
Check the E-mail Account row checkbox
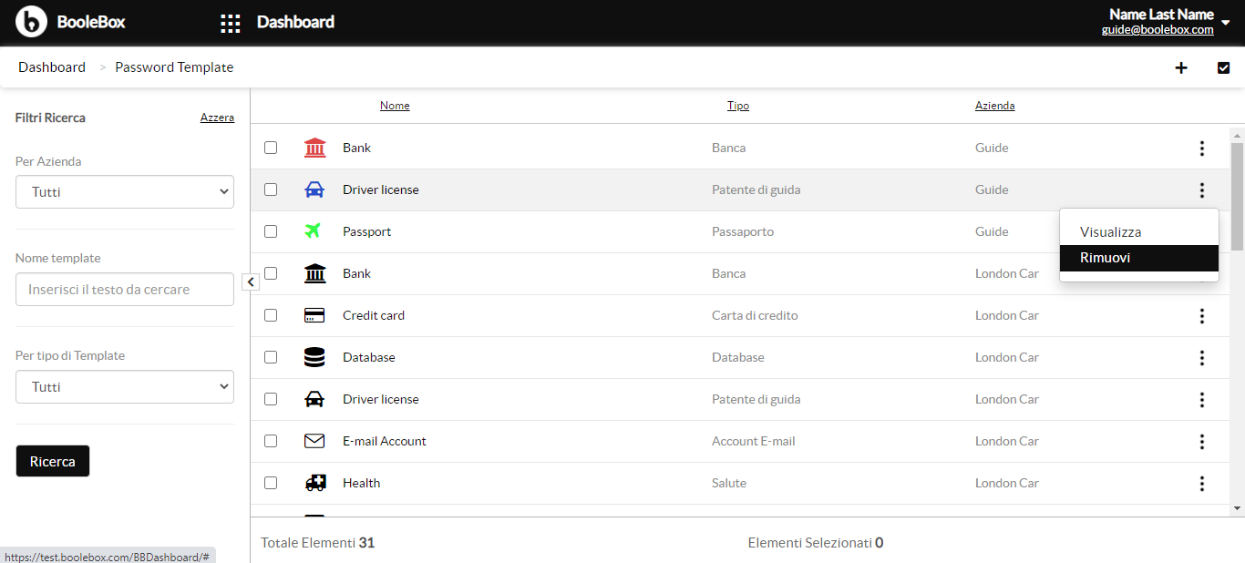point(271,441)
